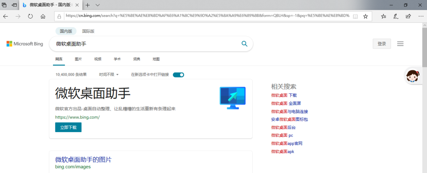Open the https://www.bing.com/ link

(77, 117)
